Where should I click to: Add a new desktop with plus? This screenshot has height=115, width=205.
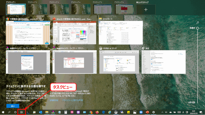tap(146, 9)
